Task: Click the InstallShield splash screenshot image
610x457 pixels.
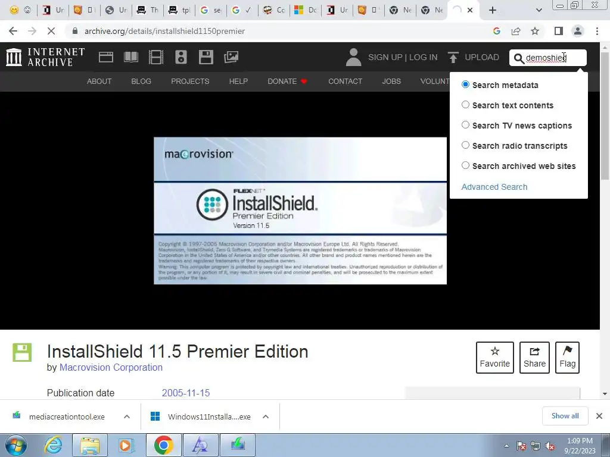Action: pos(300,211)
